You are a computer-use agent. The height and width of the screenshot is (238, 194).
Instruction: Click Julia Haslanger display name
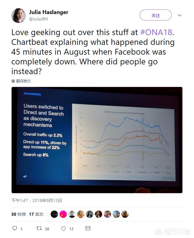(x=48, y=12)
